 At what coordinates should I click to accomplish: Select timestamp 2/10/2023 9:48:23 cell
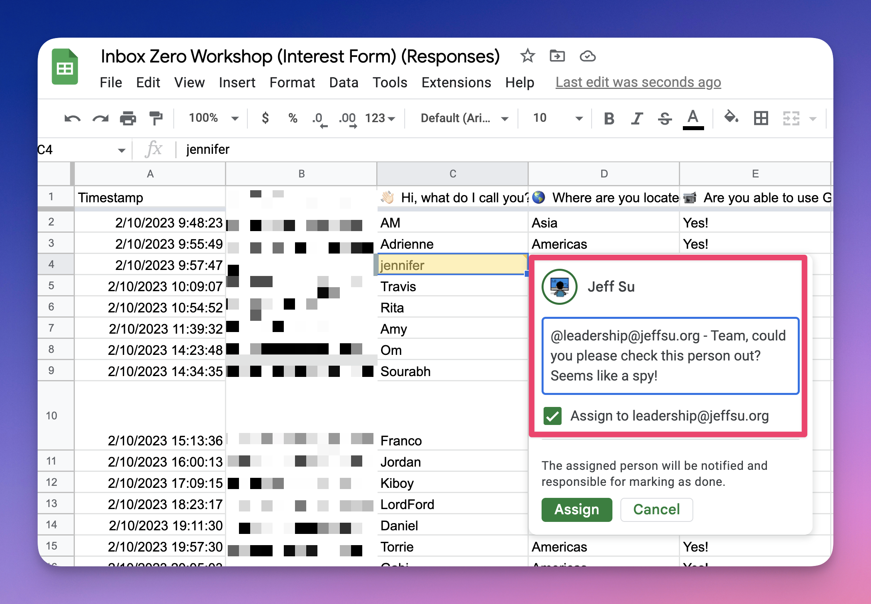click(x=150, y=222)
